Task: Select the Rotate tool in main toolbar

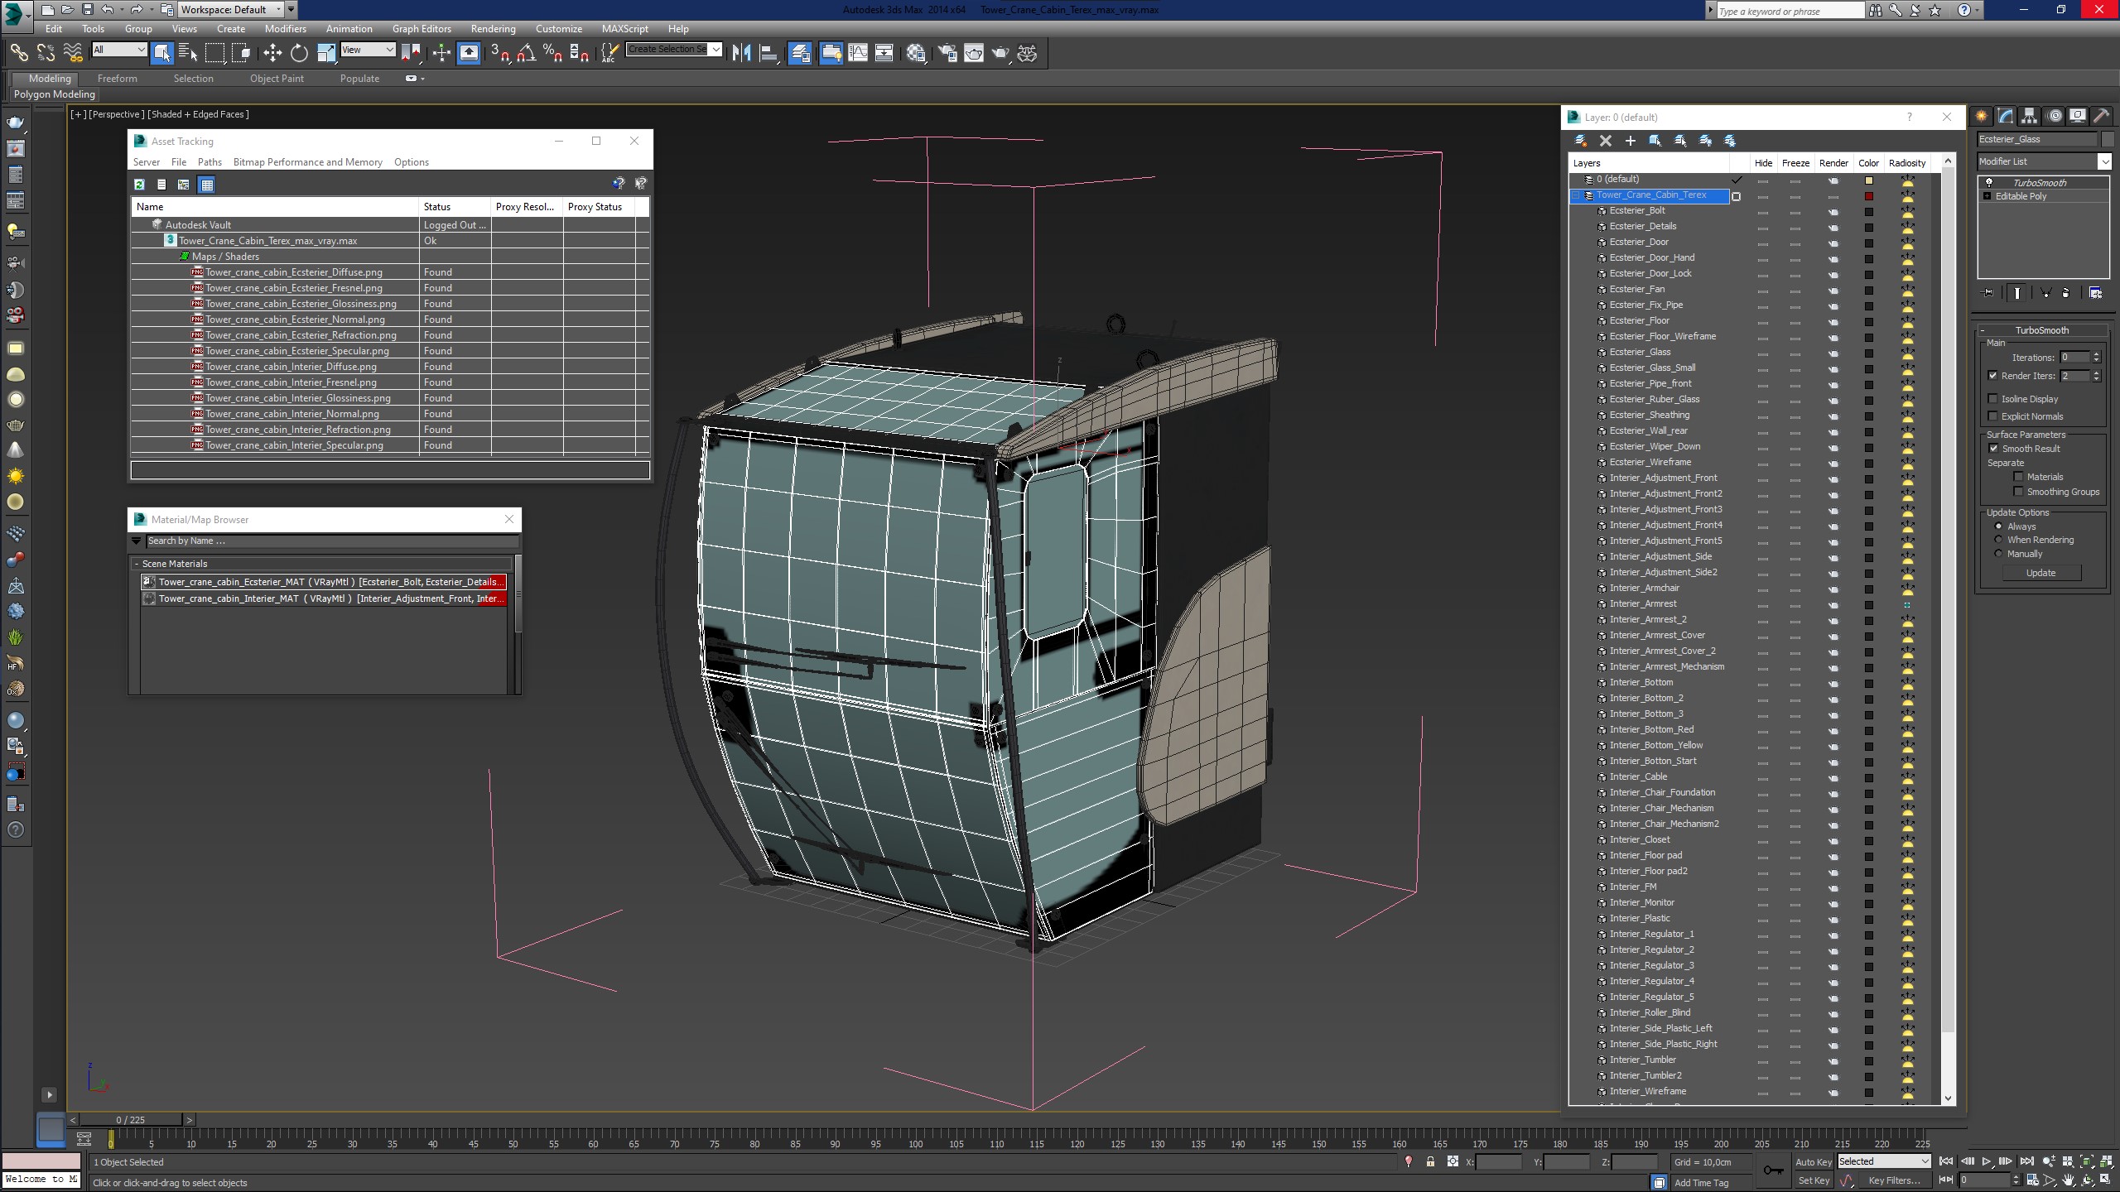Action: pyautogui.click(x=299, y=53)
